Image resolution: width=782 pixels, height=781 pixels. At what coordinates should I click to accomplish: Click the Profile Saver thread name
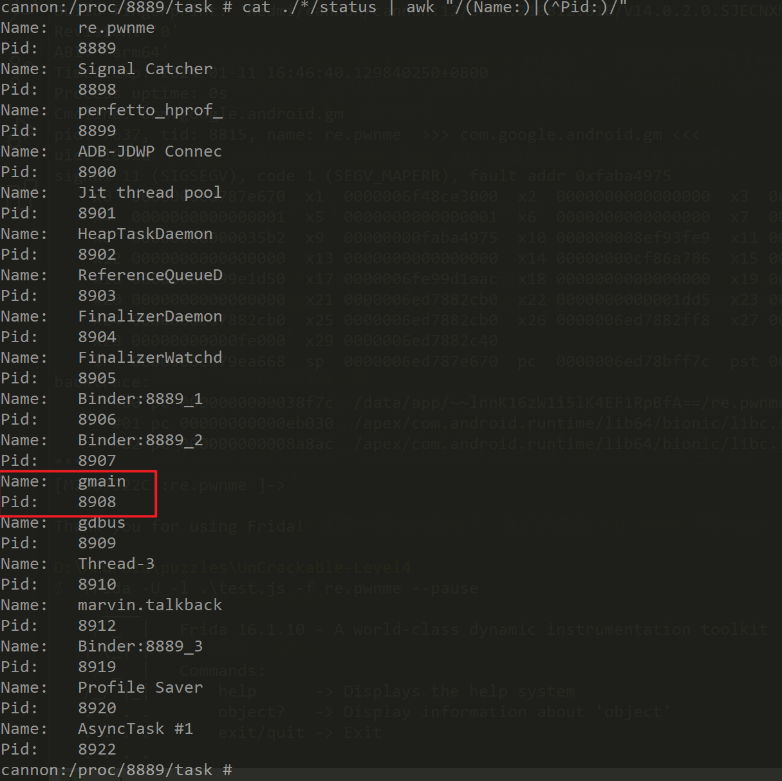[140, 688]
